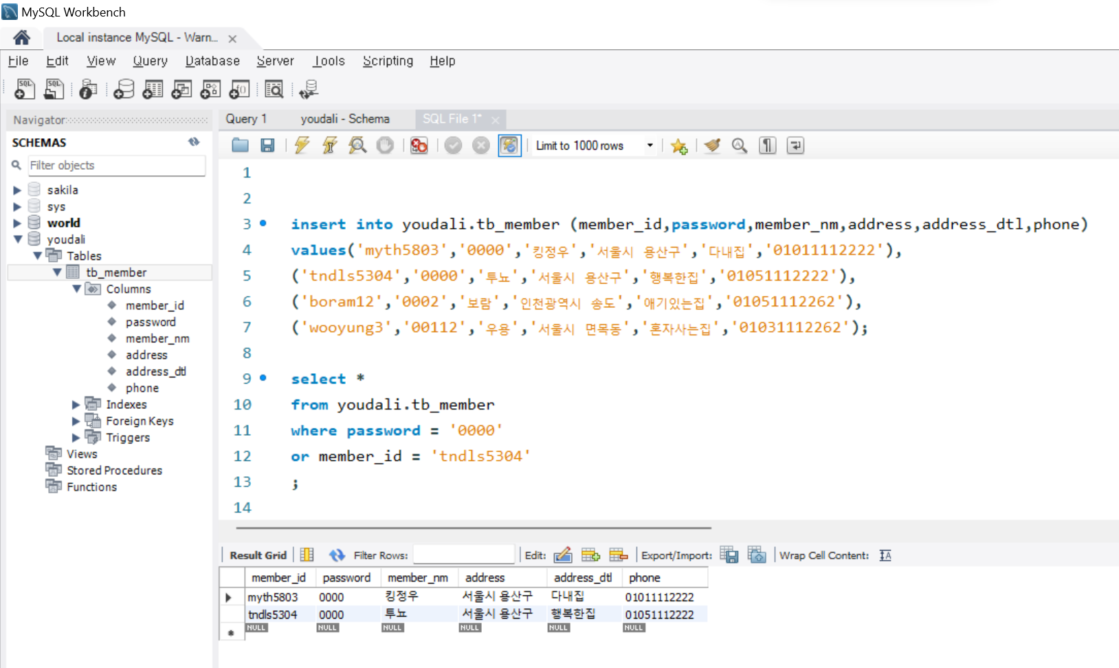The width and height of the screenshot is (1119, 668).
Task: Beautify the SQL with the broom icon
Action: tap(712, 145)
